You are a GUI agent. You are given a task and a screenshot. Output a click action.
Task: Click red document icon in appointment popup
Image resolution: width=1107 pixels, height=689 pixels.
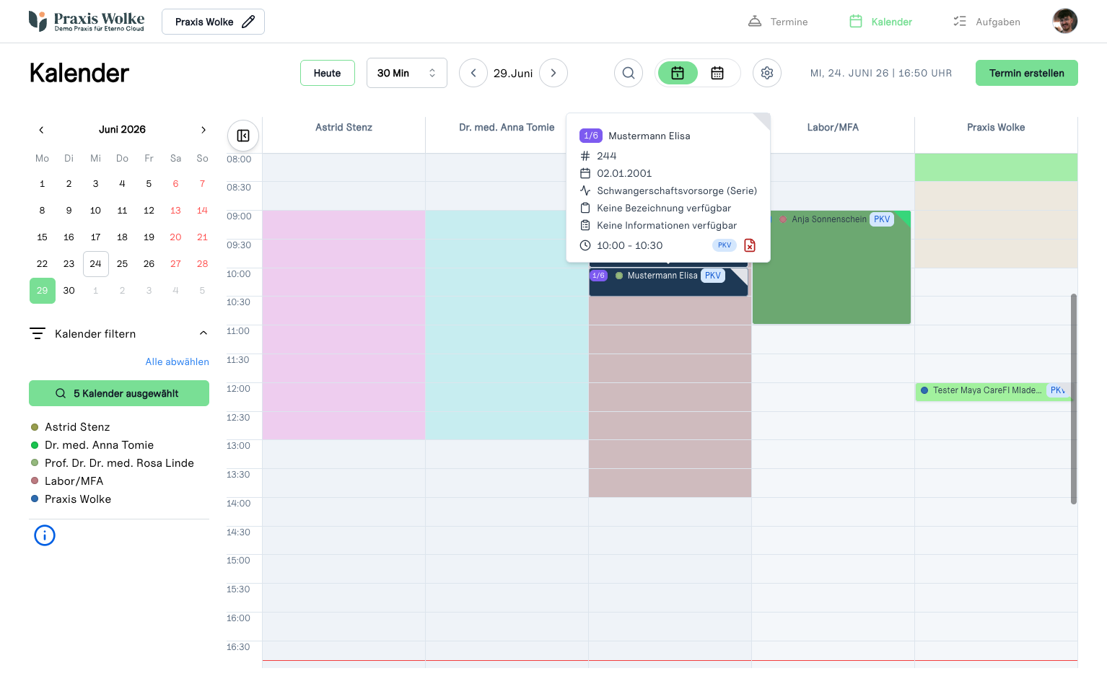pos(750,245)
